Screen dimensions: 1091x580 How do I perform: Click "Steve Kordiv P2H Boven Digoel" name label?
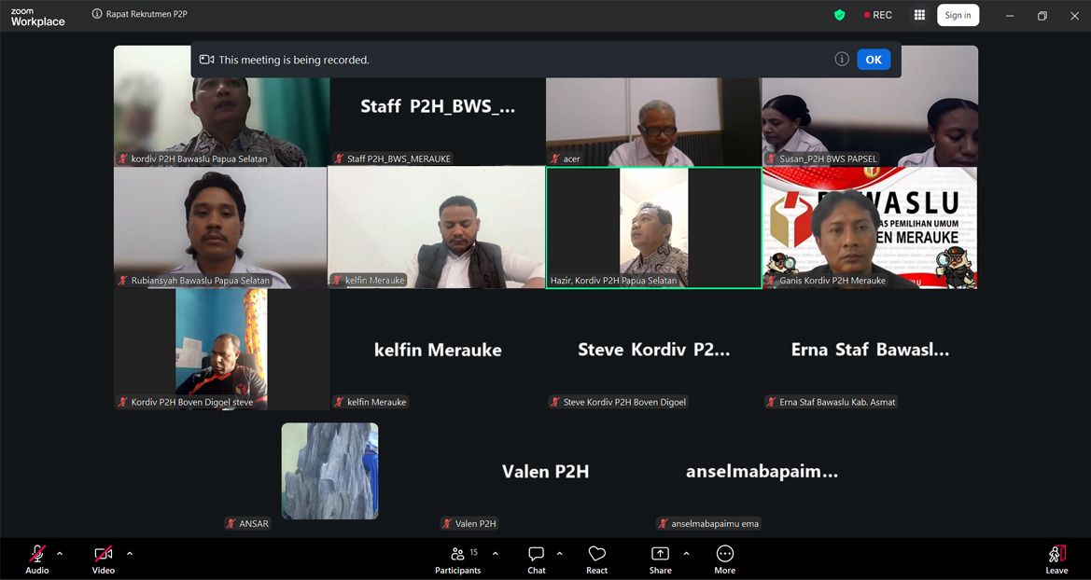(624, 402)
